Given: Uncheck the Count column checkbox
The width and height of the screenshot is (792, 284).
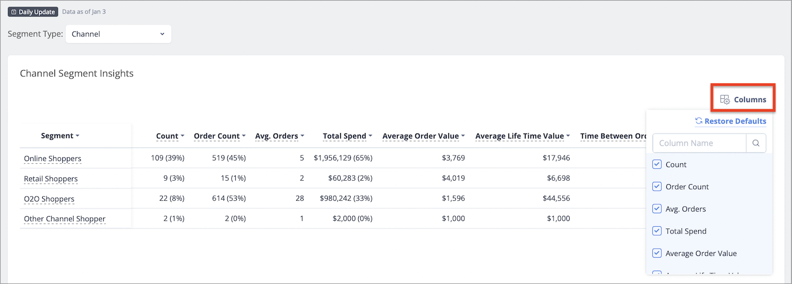Looking at the screenshot, I should (x=657, y=164).
